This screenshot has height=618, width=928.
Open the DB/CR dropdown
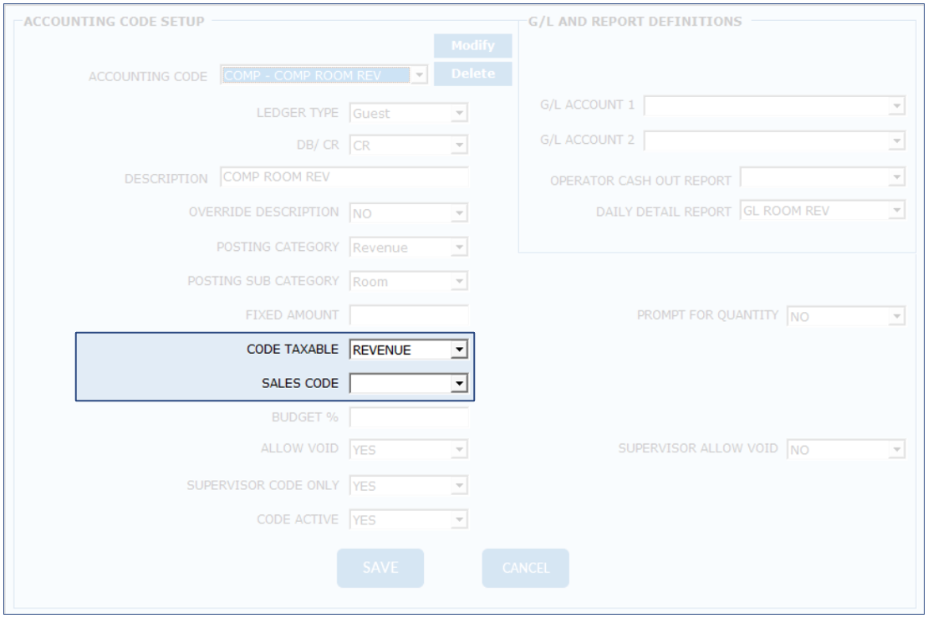tap(458, 146)
